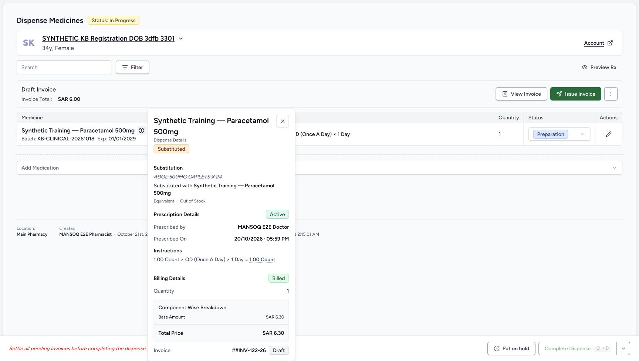Click the info icon beside Paracetamol 500mg
Image resolution: width=639 pixels, height=361 pixels.
click(x=141, y=130)
